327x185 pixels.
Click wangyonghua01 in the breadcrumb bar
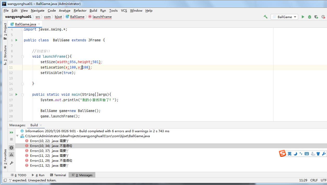click(x=18, y=17)
